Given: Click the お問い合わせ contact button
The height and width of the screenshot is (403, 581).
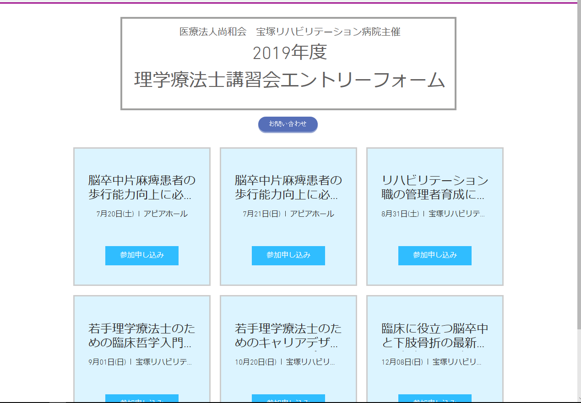Looking at the screenshot, I should click(x=288, y=124).
